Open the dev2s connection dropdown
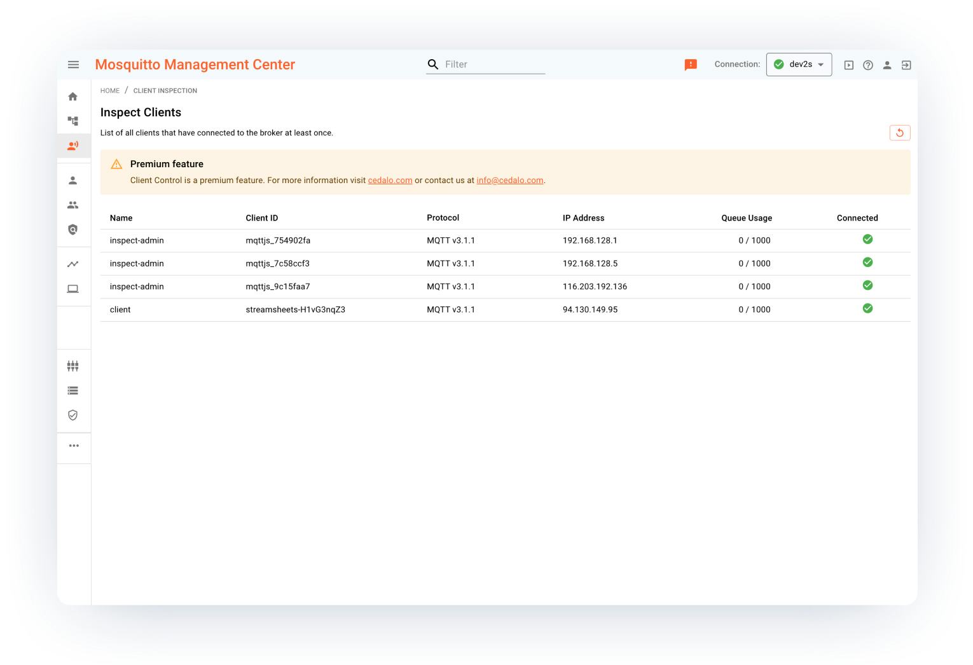 pos(799,64)
